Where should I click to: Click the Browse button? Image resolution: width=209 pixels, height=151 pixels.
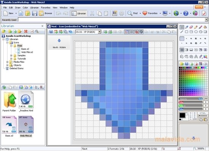pos(46,13)
